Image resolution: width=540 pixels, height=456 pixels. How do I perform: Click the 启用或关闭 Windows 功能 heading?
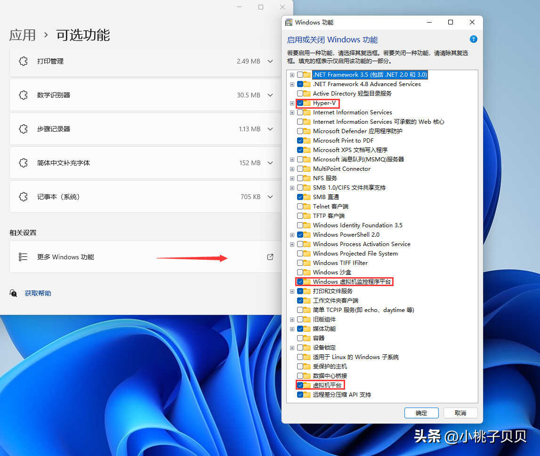[x=332, y=40]
